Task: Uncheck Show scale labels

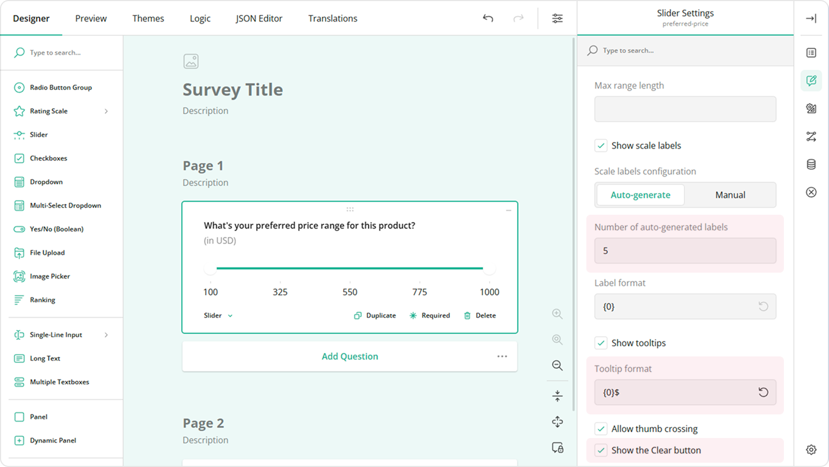Action: [x=601, y=145]
